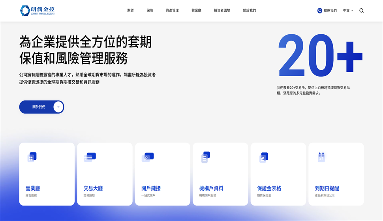Open the 中文 language dropdown
383x221 pixels.
[x=347, y=11]
